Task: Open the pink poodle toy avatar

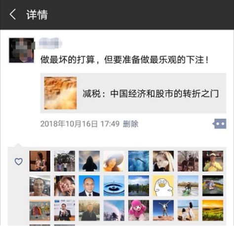Action: pos(139,210)
